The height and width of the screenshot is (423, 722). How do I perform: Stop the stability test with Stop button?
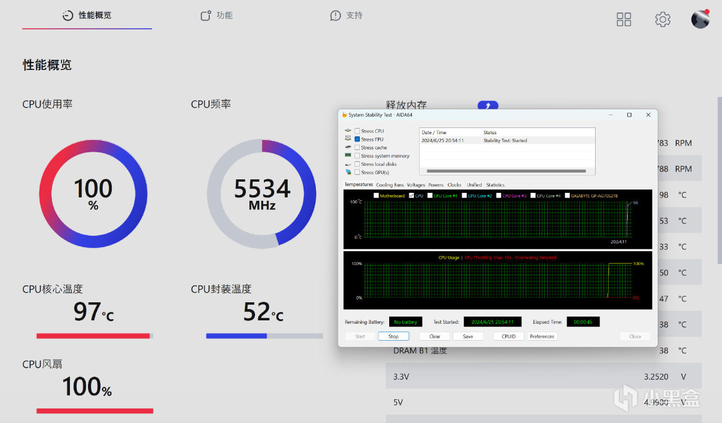pos(394,337)
